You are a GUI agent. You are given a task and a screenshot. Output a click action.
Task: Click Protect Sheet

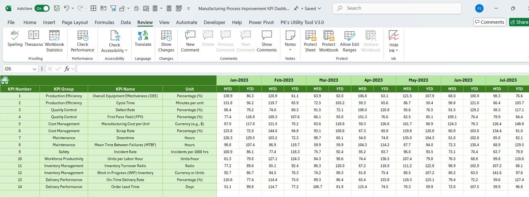point(310,41)
